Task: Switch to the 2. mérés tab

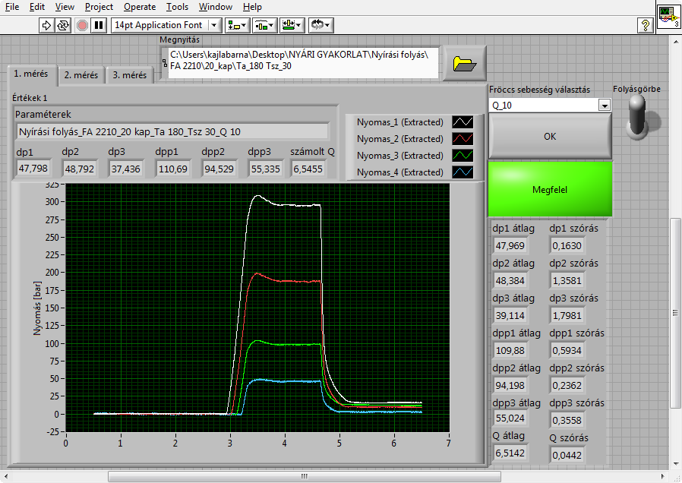Action: [x=81, y=74]
